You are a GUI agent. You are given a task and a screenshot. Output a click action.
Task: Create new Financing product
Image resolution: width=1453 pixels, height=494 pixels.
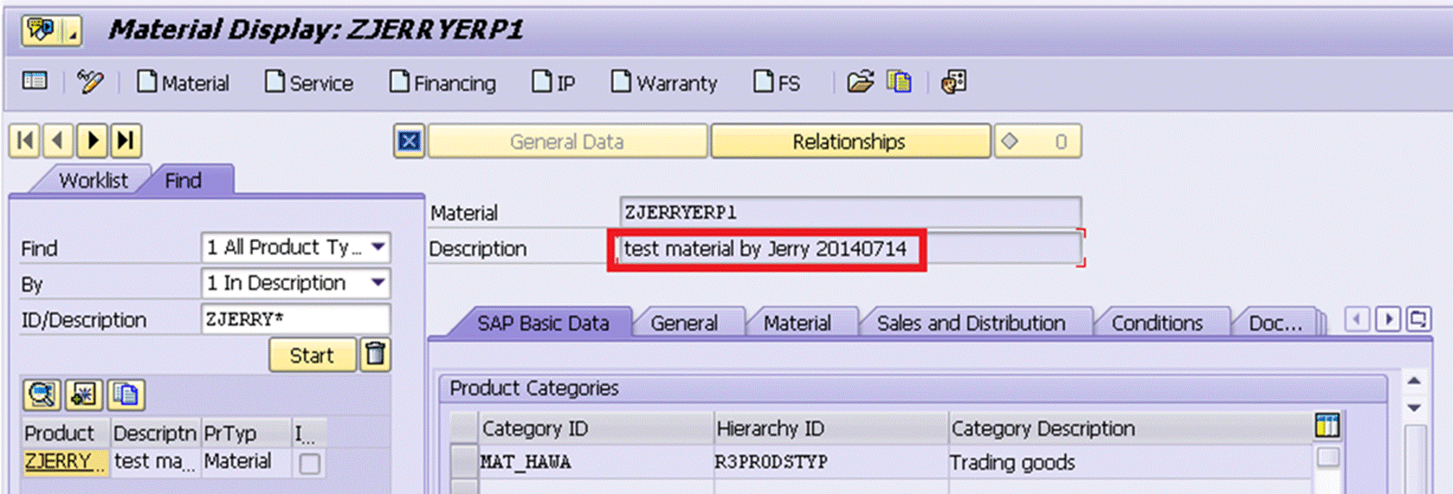[443, 83]
